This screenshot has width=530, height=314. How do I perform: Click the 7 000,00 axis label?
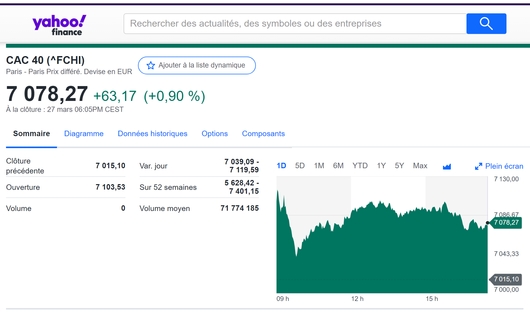click(506, 290)
